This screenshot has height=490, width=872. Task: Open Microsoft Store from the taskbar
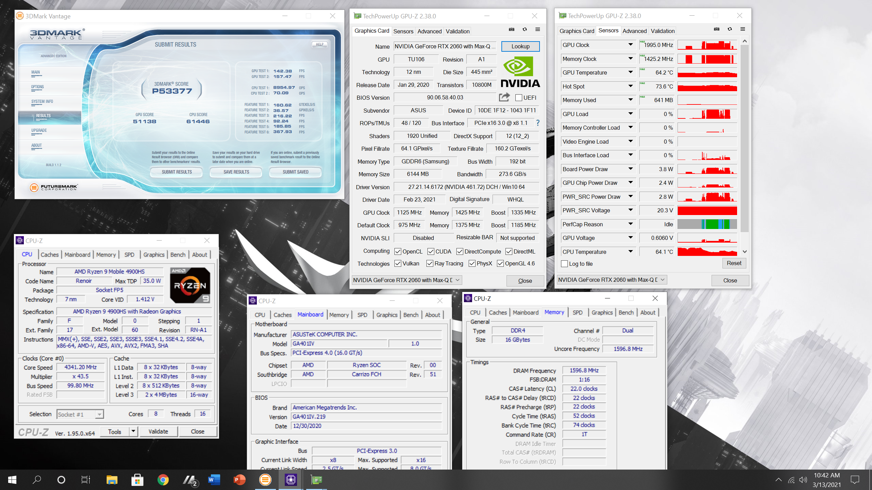[137, 480]
